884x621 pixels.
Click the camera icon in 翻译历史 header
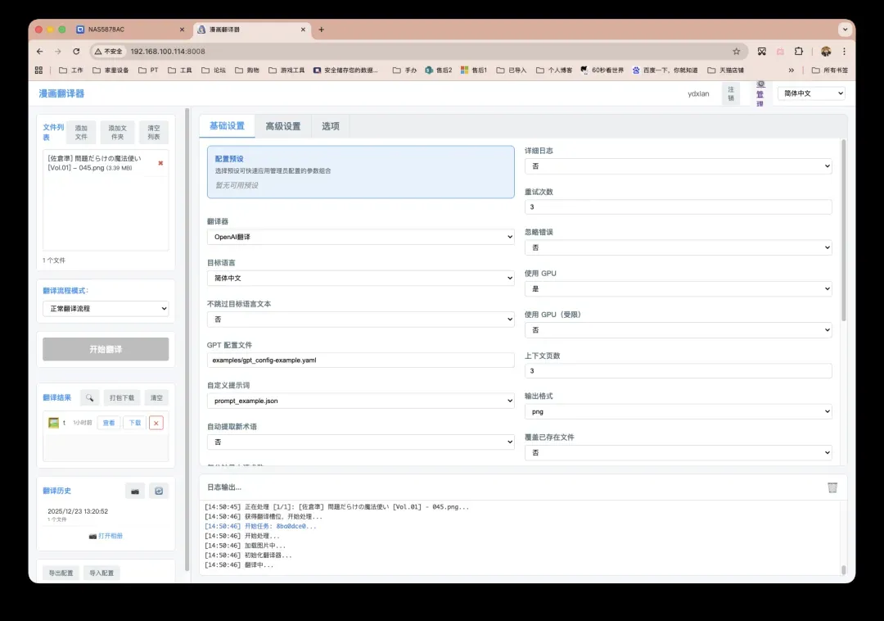coord(135,491)
